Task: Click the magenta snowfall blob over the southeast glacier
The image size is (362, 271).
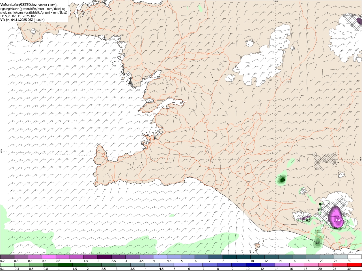Action: coord(336,217)
